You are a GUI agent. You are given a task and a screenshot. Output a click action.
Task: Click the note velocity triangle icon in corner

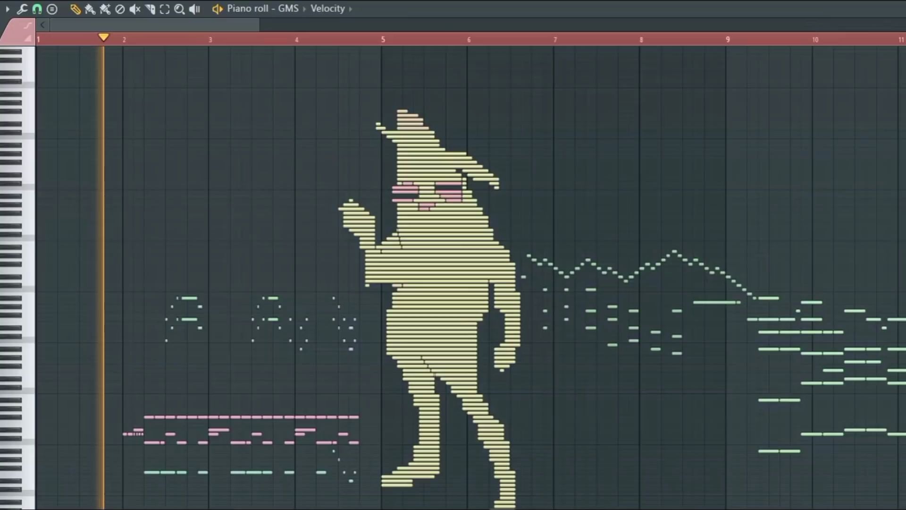tap(28, 39)
